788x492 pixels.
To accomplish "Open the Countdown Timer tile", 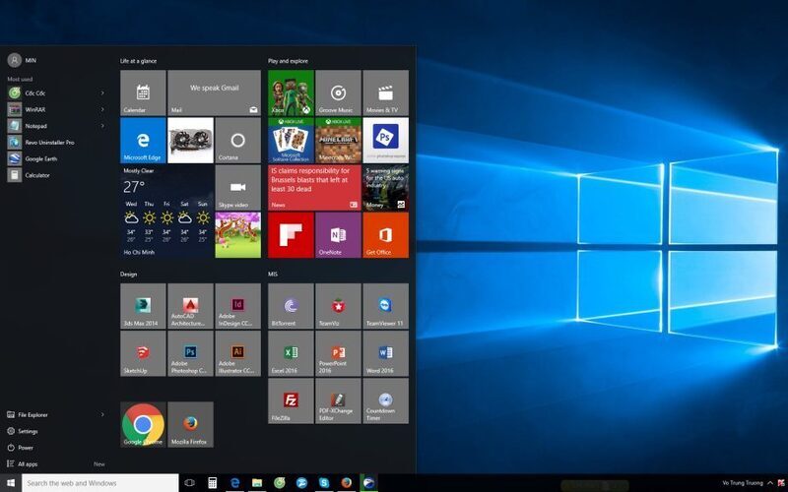I will (385, 401).
